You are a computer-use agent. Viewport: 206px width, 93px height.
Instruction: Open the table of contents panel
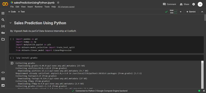(x=3, y=13)
